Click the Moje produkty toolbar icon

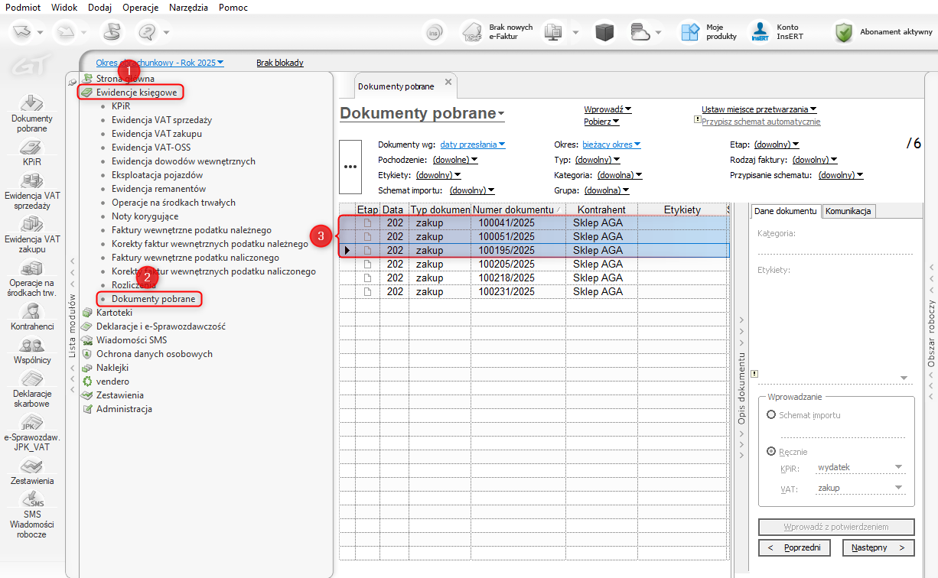(x=690, y=32)
